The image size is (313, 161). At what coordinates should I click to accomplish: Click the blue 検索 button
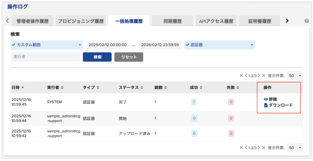97,57
